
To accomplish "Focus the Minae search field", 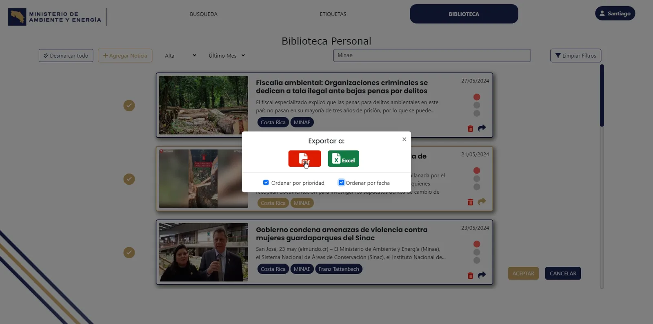I will coord(432,56).
